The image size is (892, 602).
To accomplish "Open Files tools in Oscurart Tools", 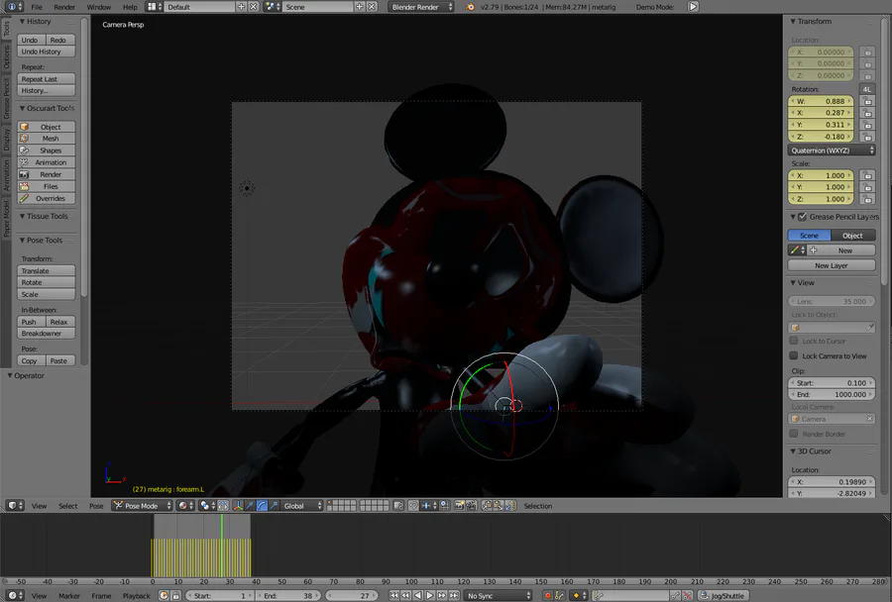I will [x=46, y=186].
